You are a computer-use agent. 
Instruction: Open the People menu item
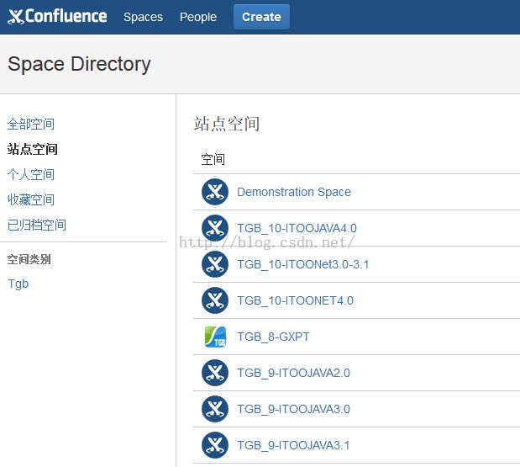[197, 17]
